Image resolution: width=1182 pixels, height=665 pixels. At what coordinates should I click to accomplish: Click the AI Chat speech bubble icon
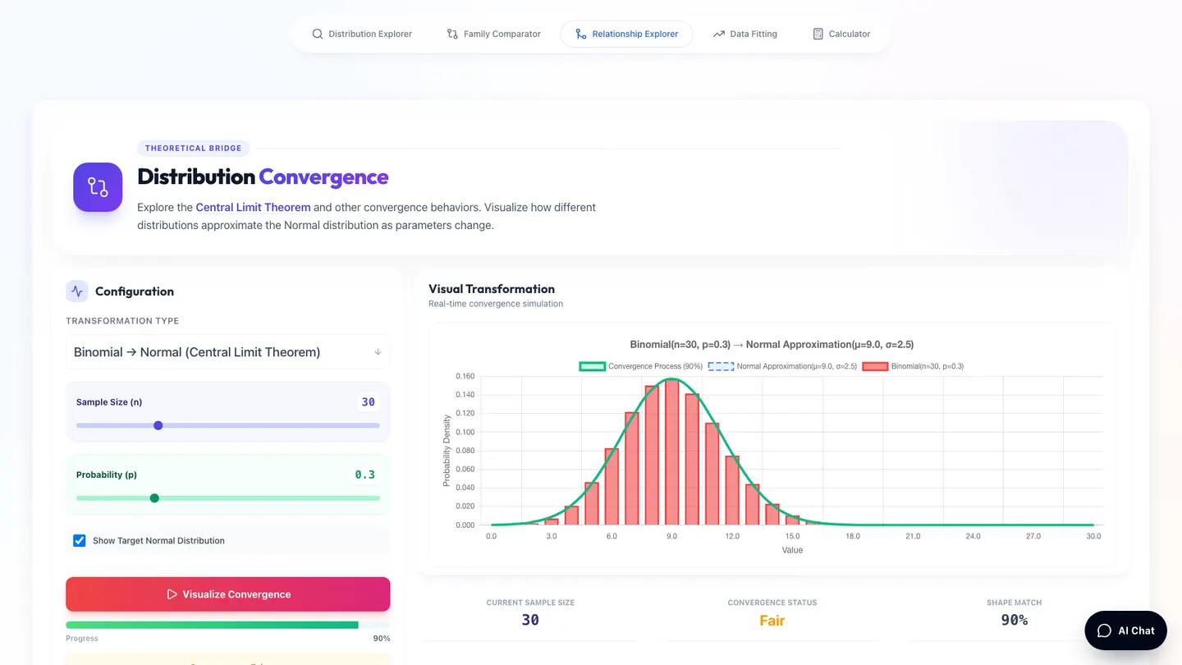click(x=1104, y=631)
